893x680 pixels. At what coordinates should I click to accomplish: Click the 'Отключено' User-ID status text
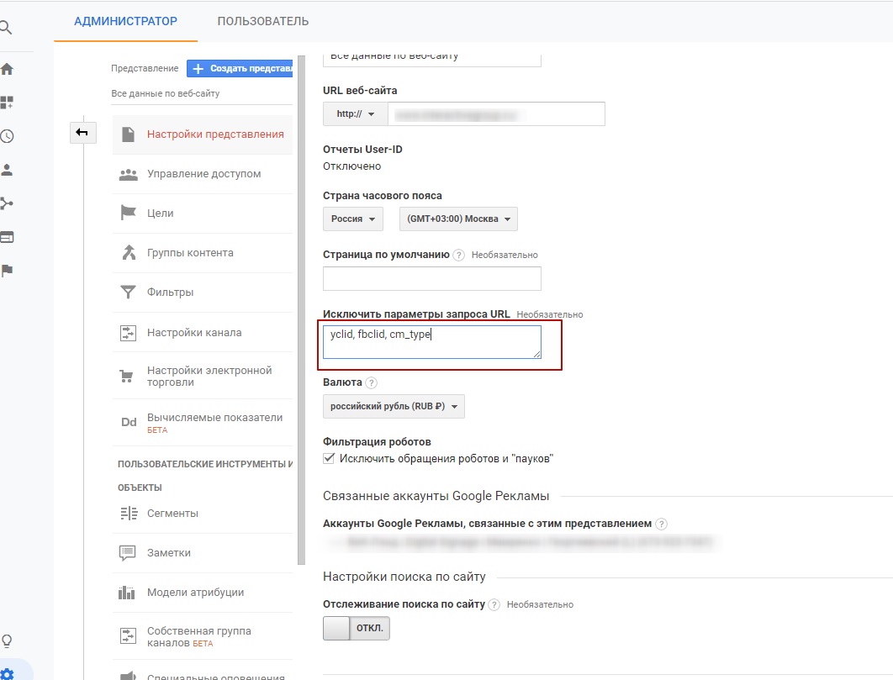tap(352, 166)
